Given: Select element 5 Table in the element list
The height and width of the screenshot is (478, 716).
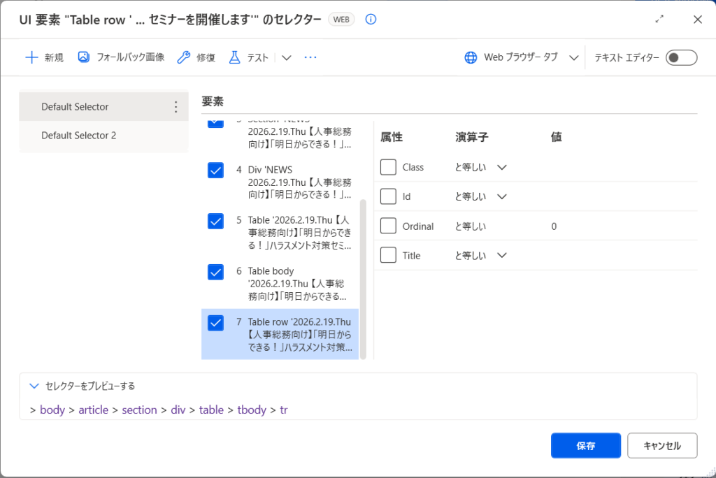Looking at the screenshot, I should click(299, 233).
